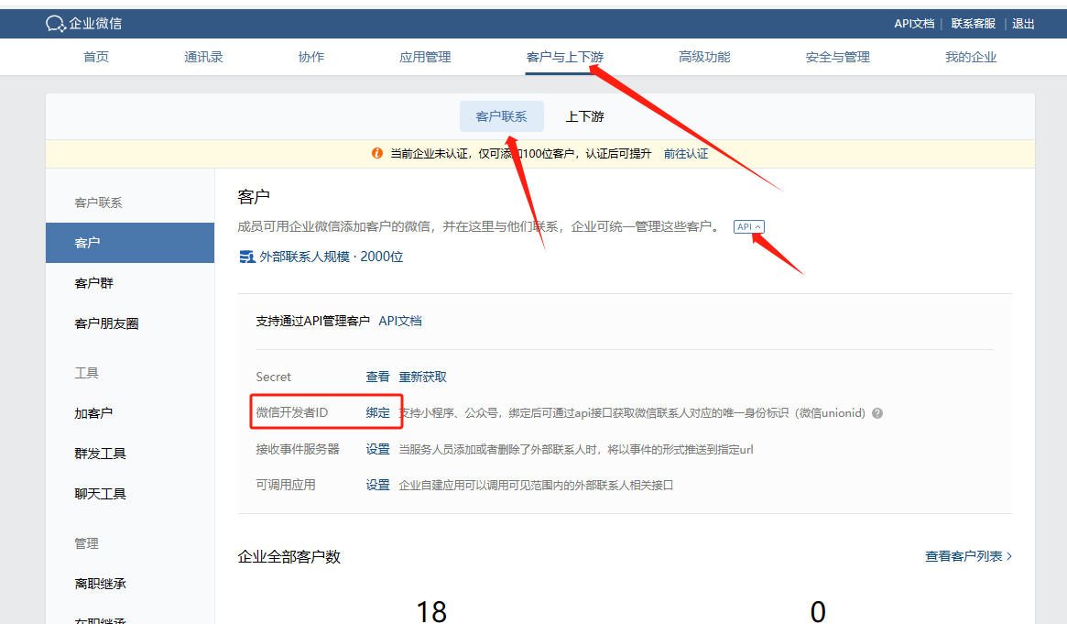Click the 企业全部客户数 heading

pyautogui.click(x=289, y=556)
